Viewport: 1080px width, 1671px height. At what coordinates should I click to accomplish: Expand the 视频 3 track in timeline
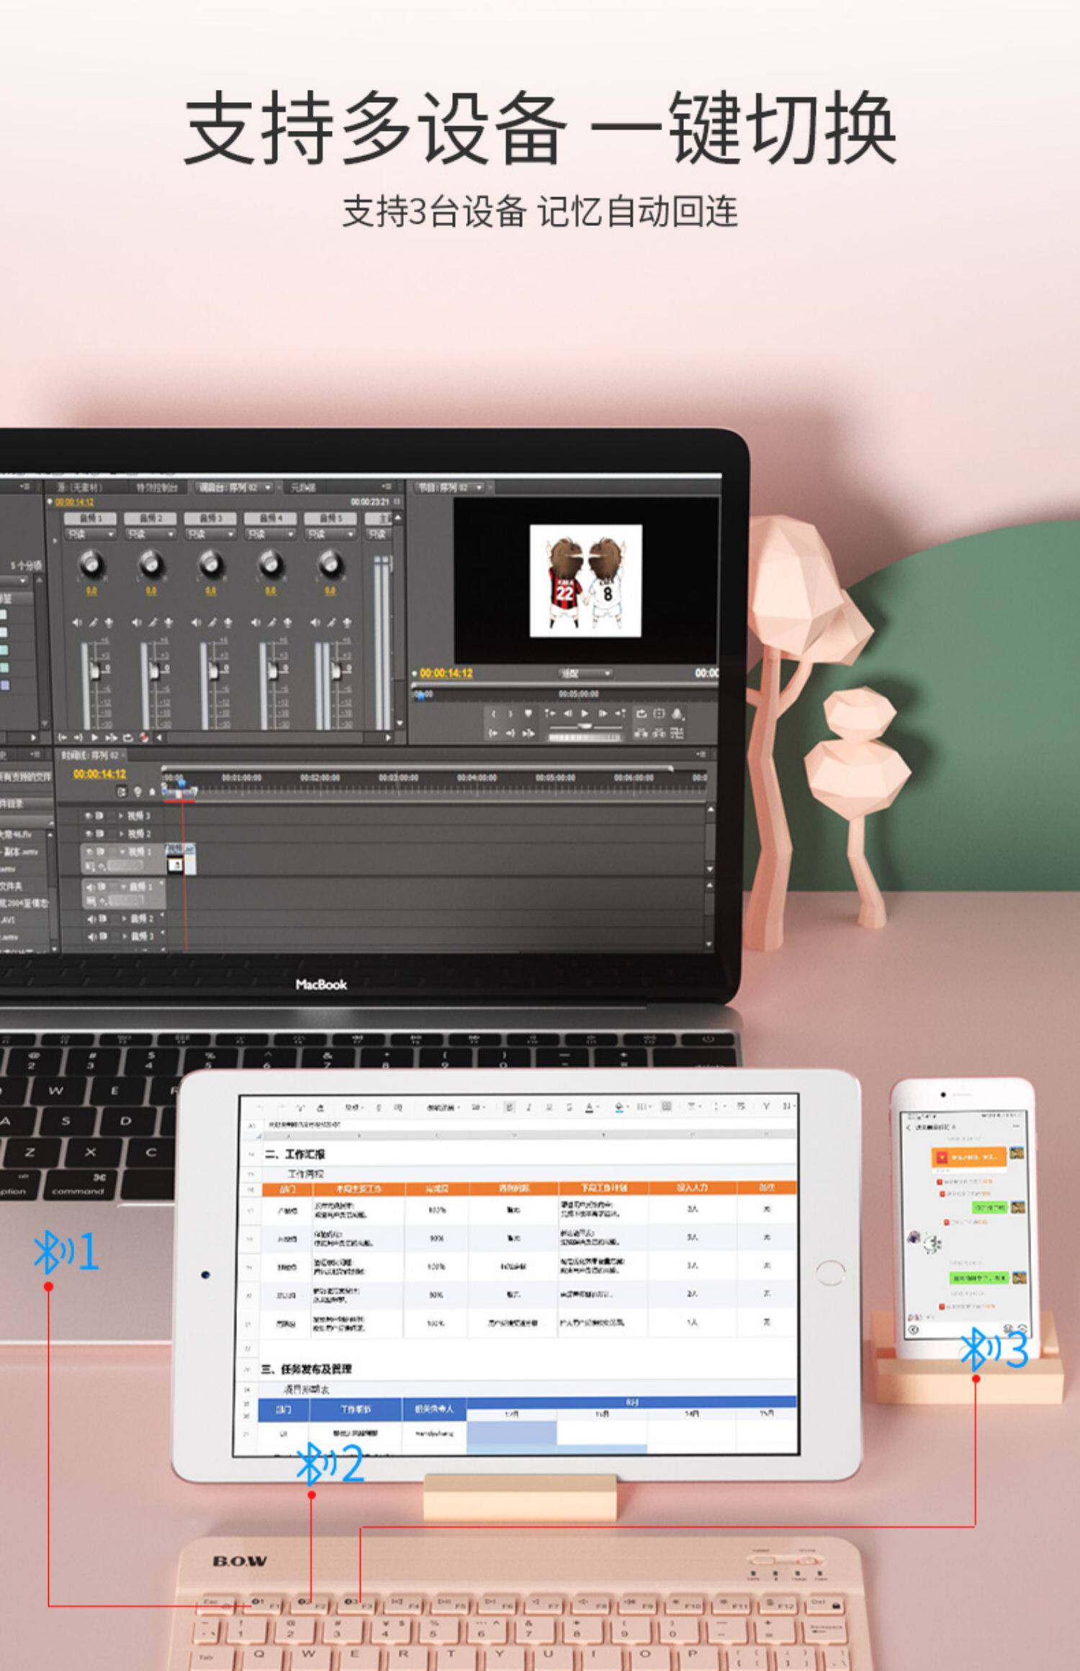pyautogui.click(x=121, y=815)
